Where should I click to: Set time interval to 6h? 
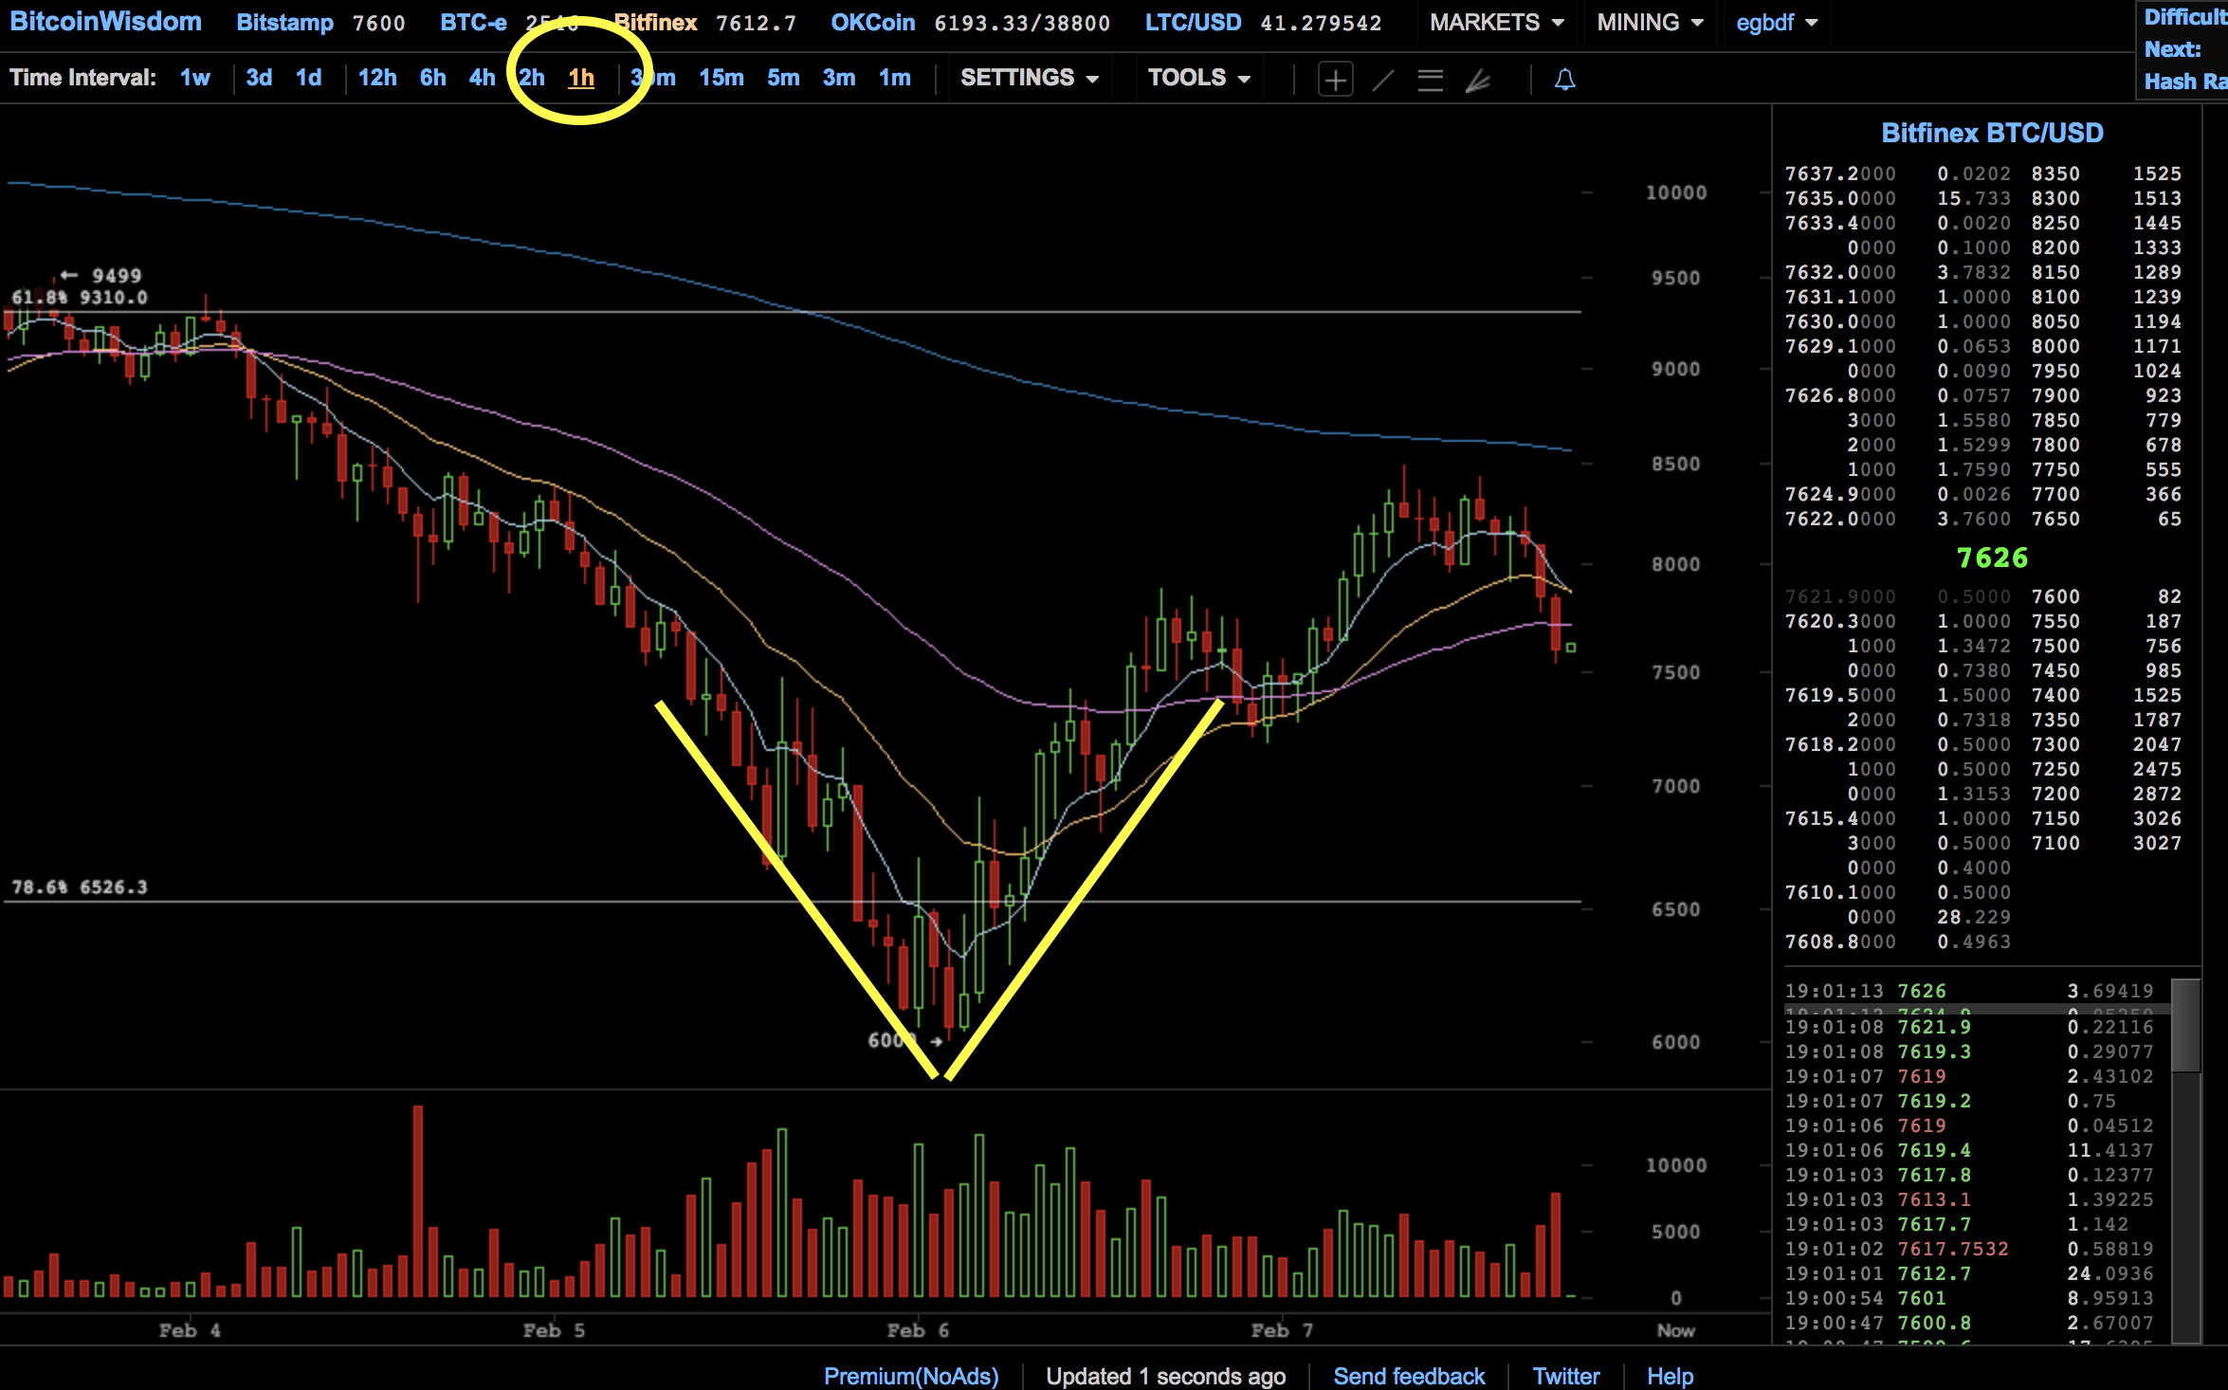tap(433, 78)
